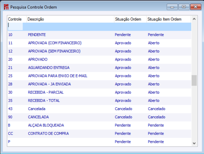The image size is (204, 154).
Task: Select RECEBIDA - TOTAL row
Action: pyautogui.click(x=100, y=101)
